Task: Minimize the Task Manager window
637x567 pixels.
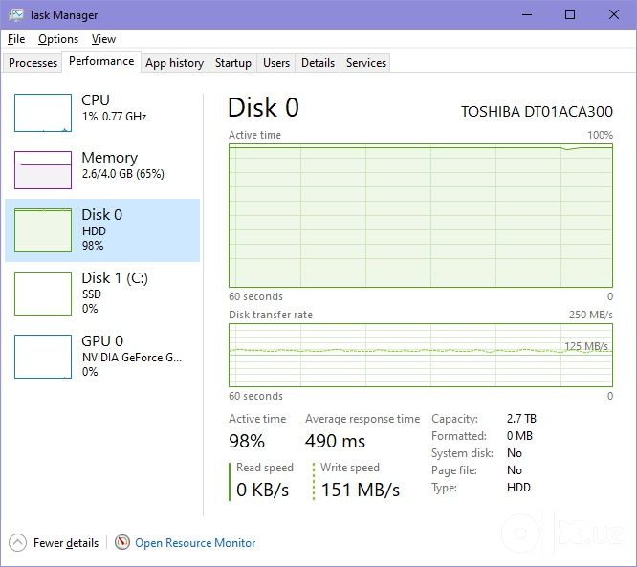Action: tap(527, 14)
